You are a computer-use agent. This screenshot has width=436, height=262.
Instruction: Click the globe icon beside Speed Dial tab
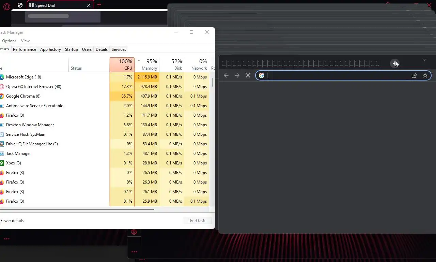click(20, 5)
